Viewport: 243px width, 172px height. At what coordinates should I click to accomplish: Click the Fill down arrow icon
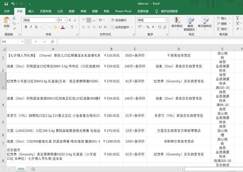click(x=237, y=24)
